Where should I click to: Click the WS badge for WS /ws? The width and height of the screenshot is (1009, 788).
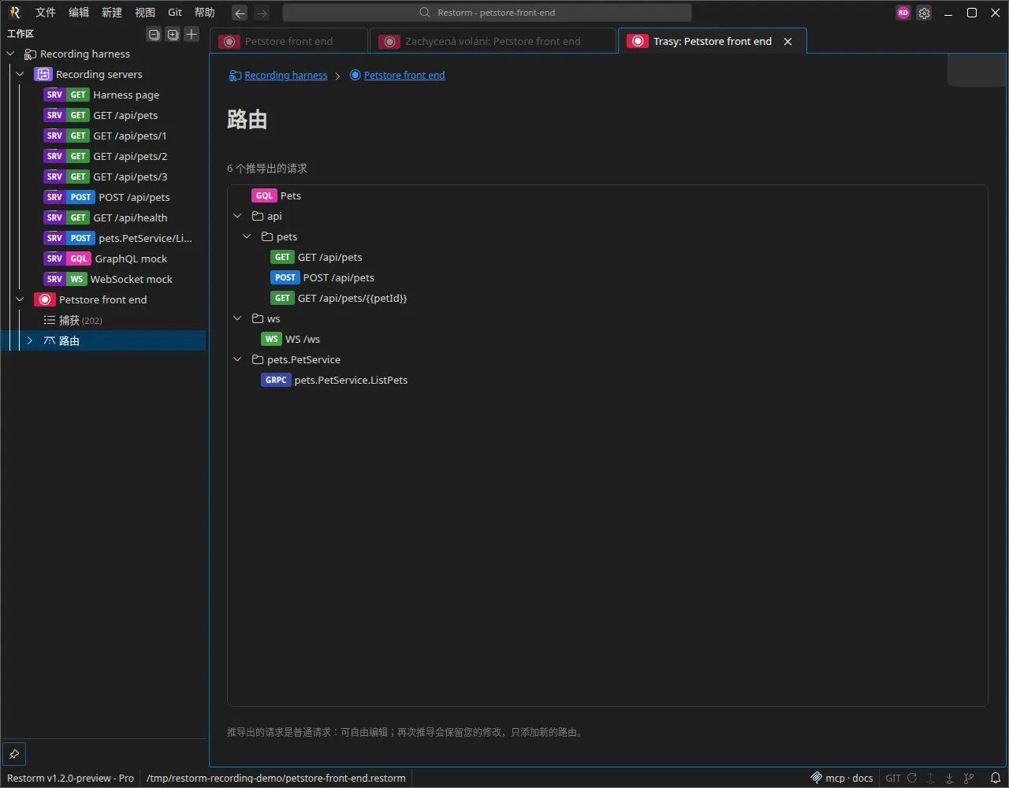tap(271, 339)
